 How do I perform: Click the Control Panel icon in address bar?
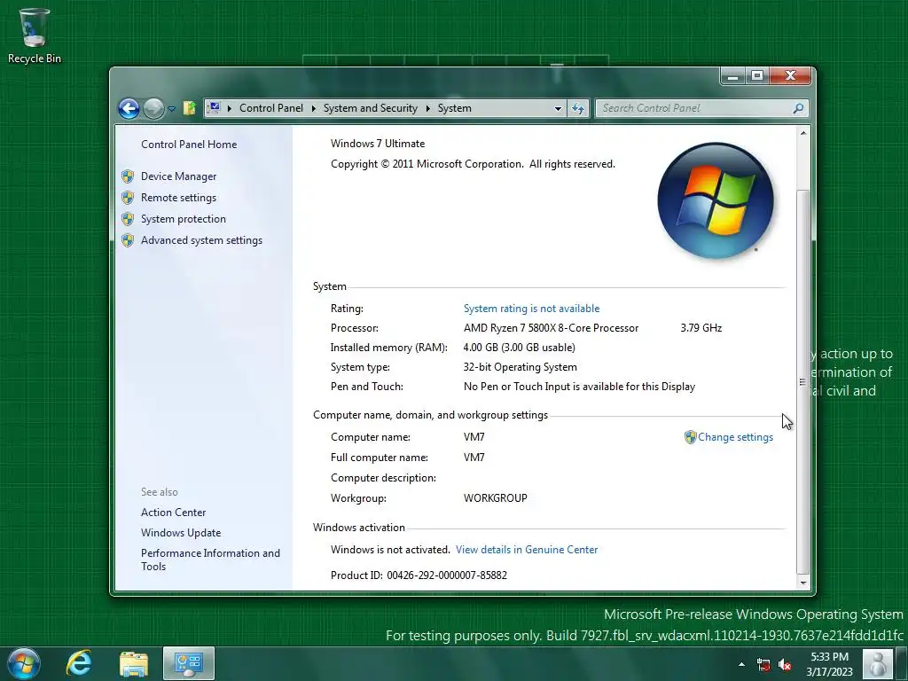point(214,107)
